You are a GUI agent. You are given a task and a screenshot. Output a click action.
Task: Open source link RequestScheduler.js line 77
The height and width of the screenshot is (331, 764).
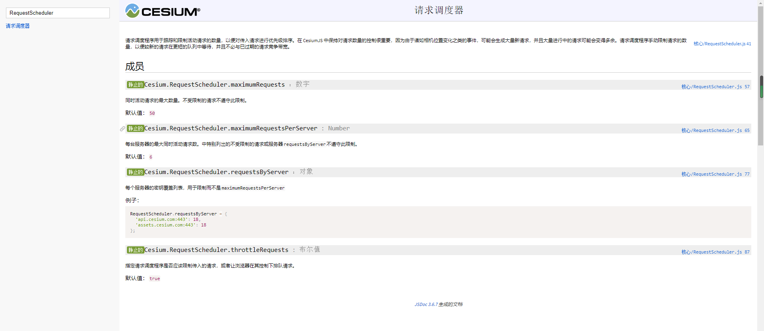[715, 174]
